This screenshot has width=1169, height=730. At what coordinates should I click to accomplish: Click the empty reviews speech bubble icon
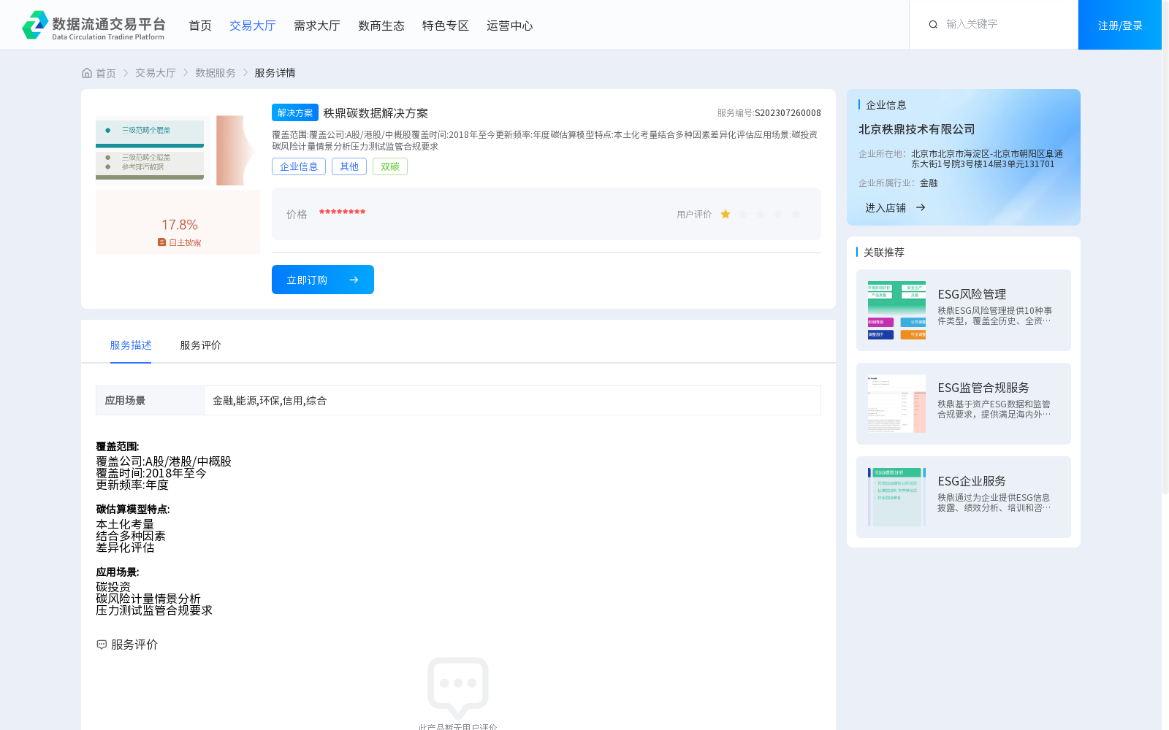[458, 687]
